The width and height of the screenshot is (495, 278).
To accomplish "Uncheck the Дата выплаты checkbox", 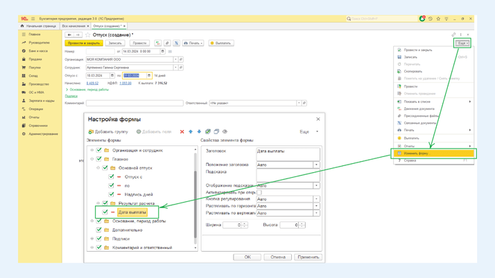I will pyautogui.click(x=105, y=212).
